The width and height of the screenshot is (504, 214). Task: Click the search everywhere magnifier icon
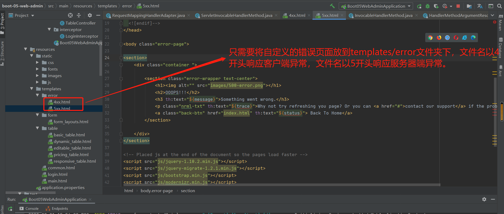click(499, 6)
